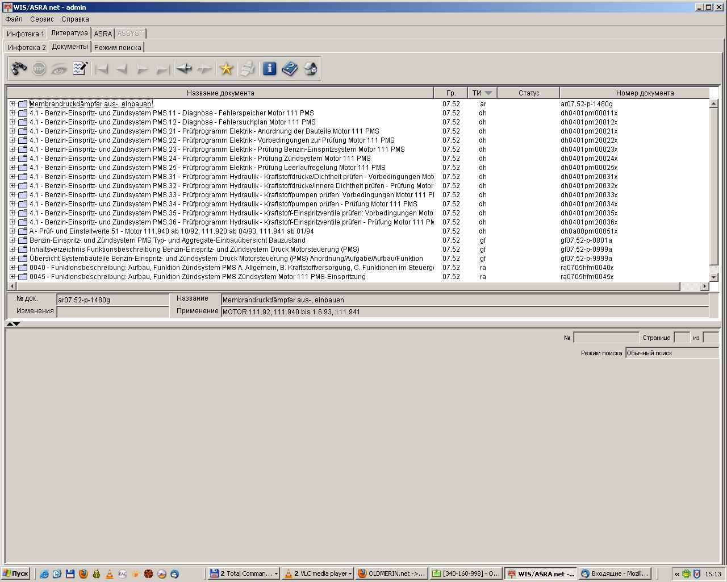The image size is (727, 582).
Task: Click the document number № input field
Action: [x=606, y=338]
